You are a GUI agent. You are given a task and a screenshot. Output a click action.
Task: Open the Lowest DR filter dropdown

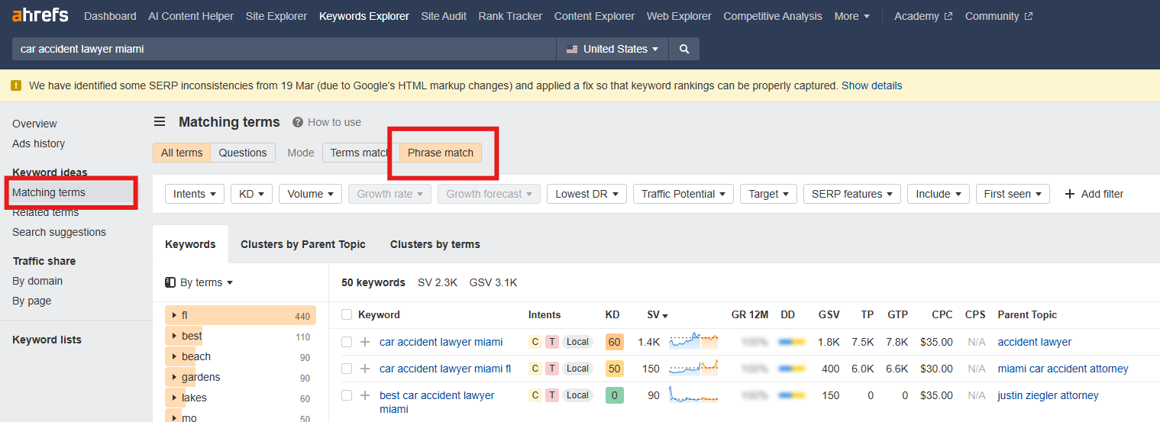coord(587,194)
